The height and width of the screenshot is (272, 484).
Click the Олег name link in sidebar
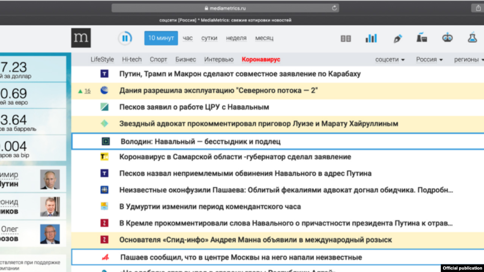click(9, 234)
